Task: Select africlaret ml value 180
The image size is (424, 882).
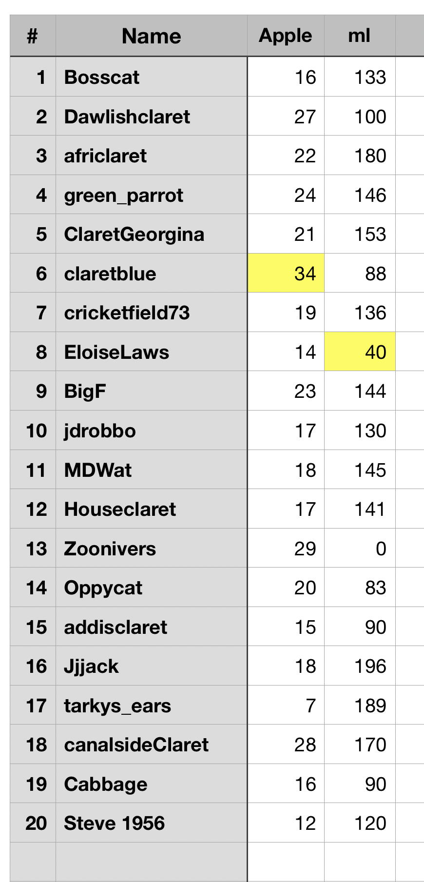Action: 360,156
